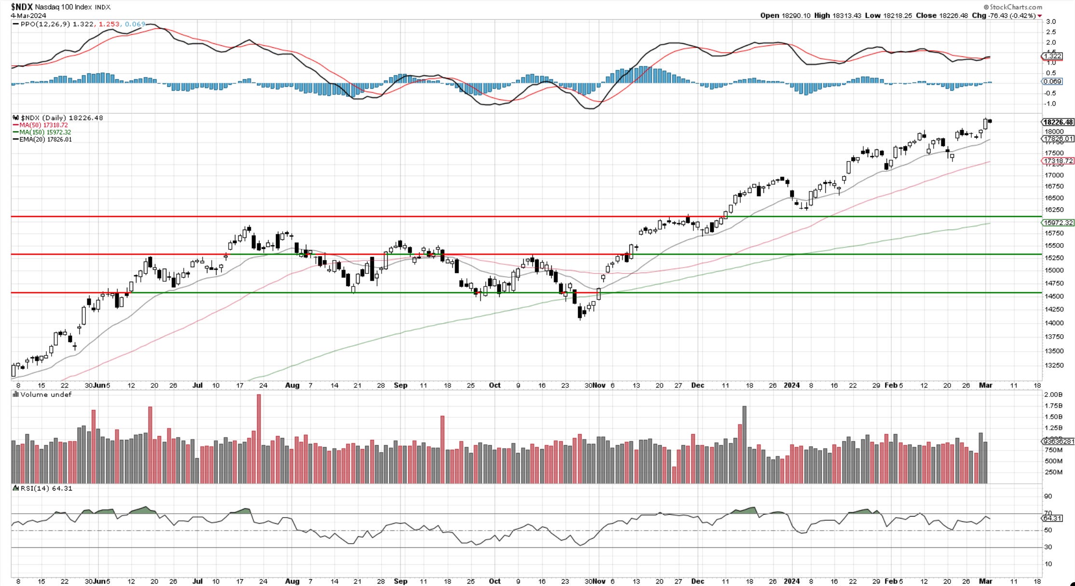Click the 64.31 RSI value flag
This screenshot has width=1075, height=586.
(x=1052, y=518)
